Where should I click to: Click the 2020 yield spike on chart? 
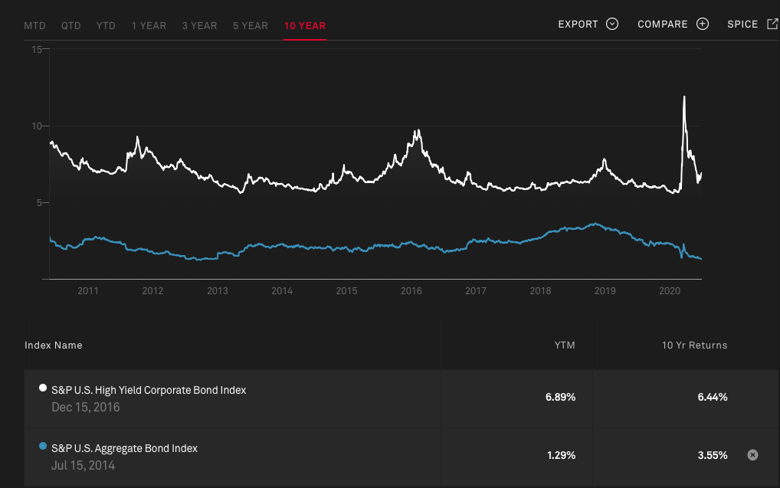(x=683, y=98)
